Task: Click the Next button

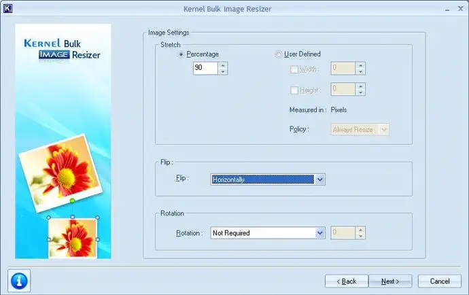Action: coord(390,281)
